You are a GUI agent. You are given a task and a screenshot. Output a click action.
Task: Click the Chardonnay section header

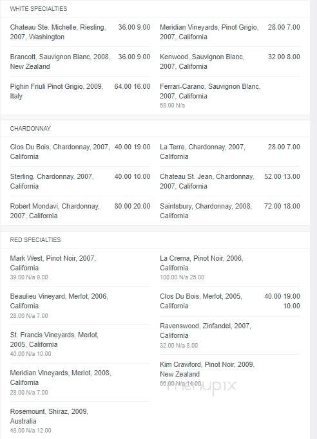coord(30,129)
